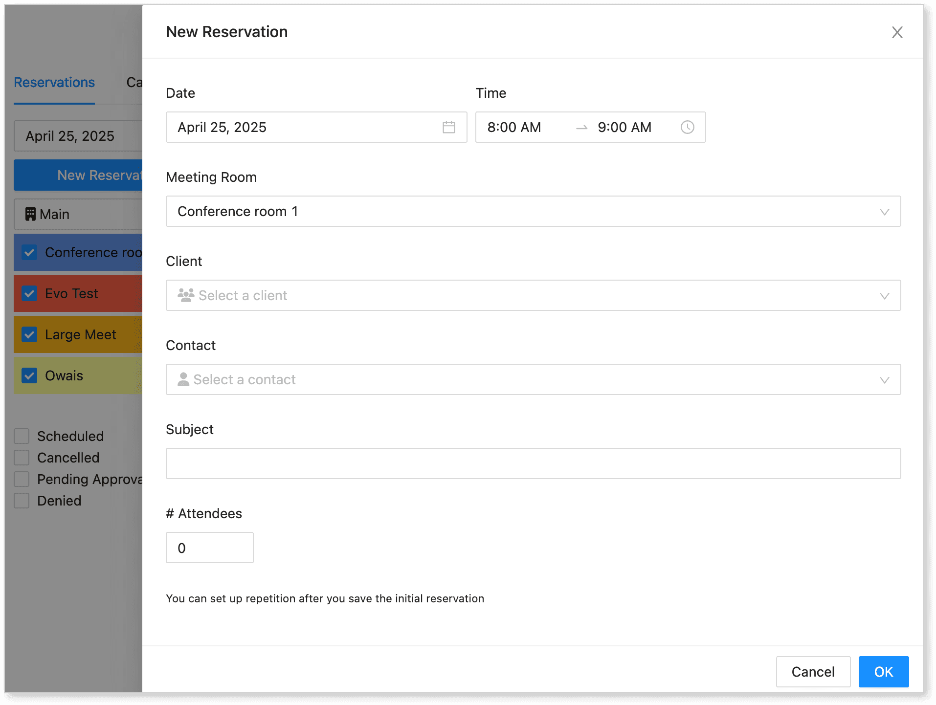Close the New Reservation dialog with X
The image size is (936, 705).
click(x=897, y=32)
